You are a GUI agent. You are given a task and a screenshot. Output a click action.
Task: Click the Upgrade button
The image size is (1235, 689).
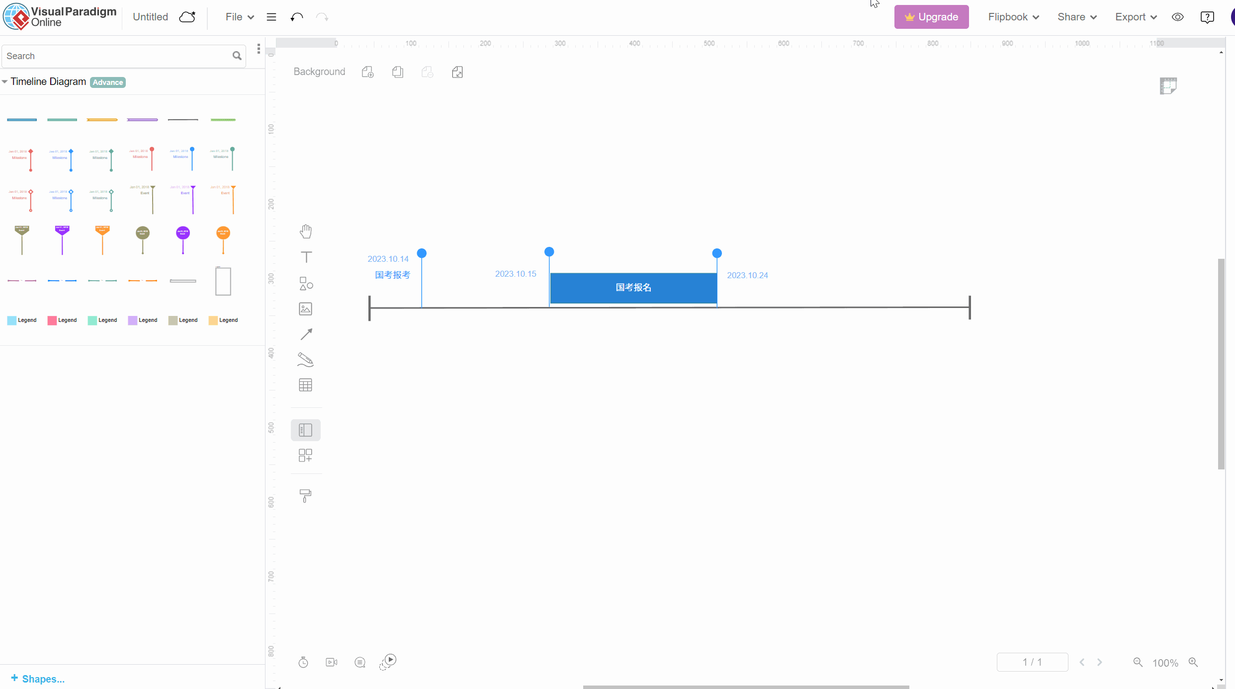931,17
